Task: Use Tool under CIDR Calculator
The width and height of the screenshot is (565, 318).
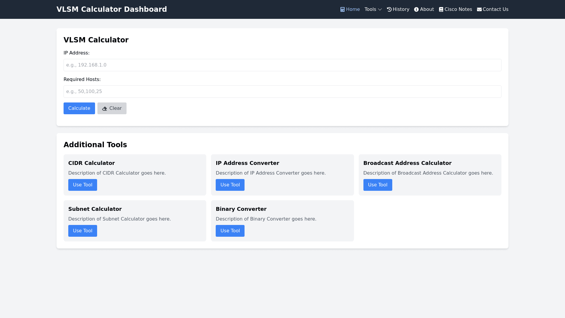Action: pyautogui.click(x=83, y=185)
